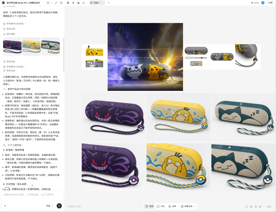
Task: Select the 选择 pointer tool
Action: [x=149, y=206]
